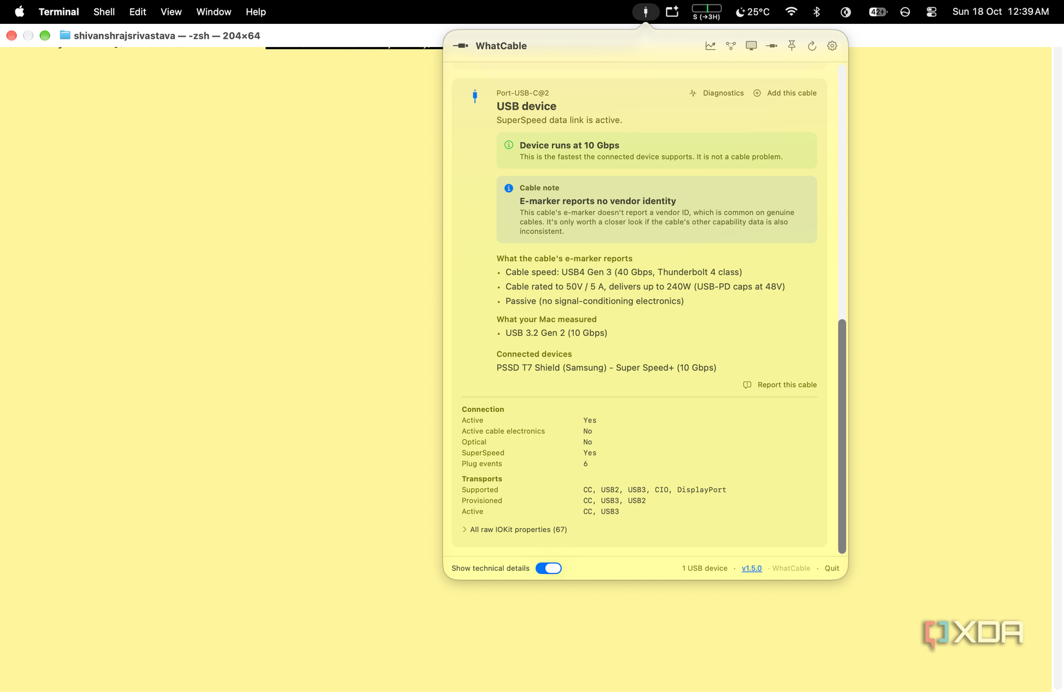Open the topology graph icon in WhatCable
1064x692 pixels.
pos(731,46)
